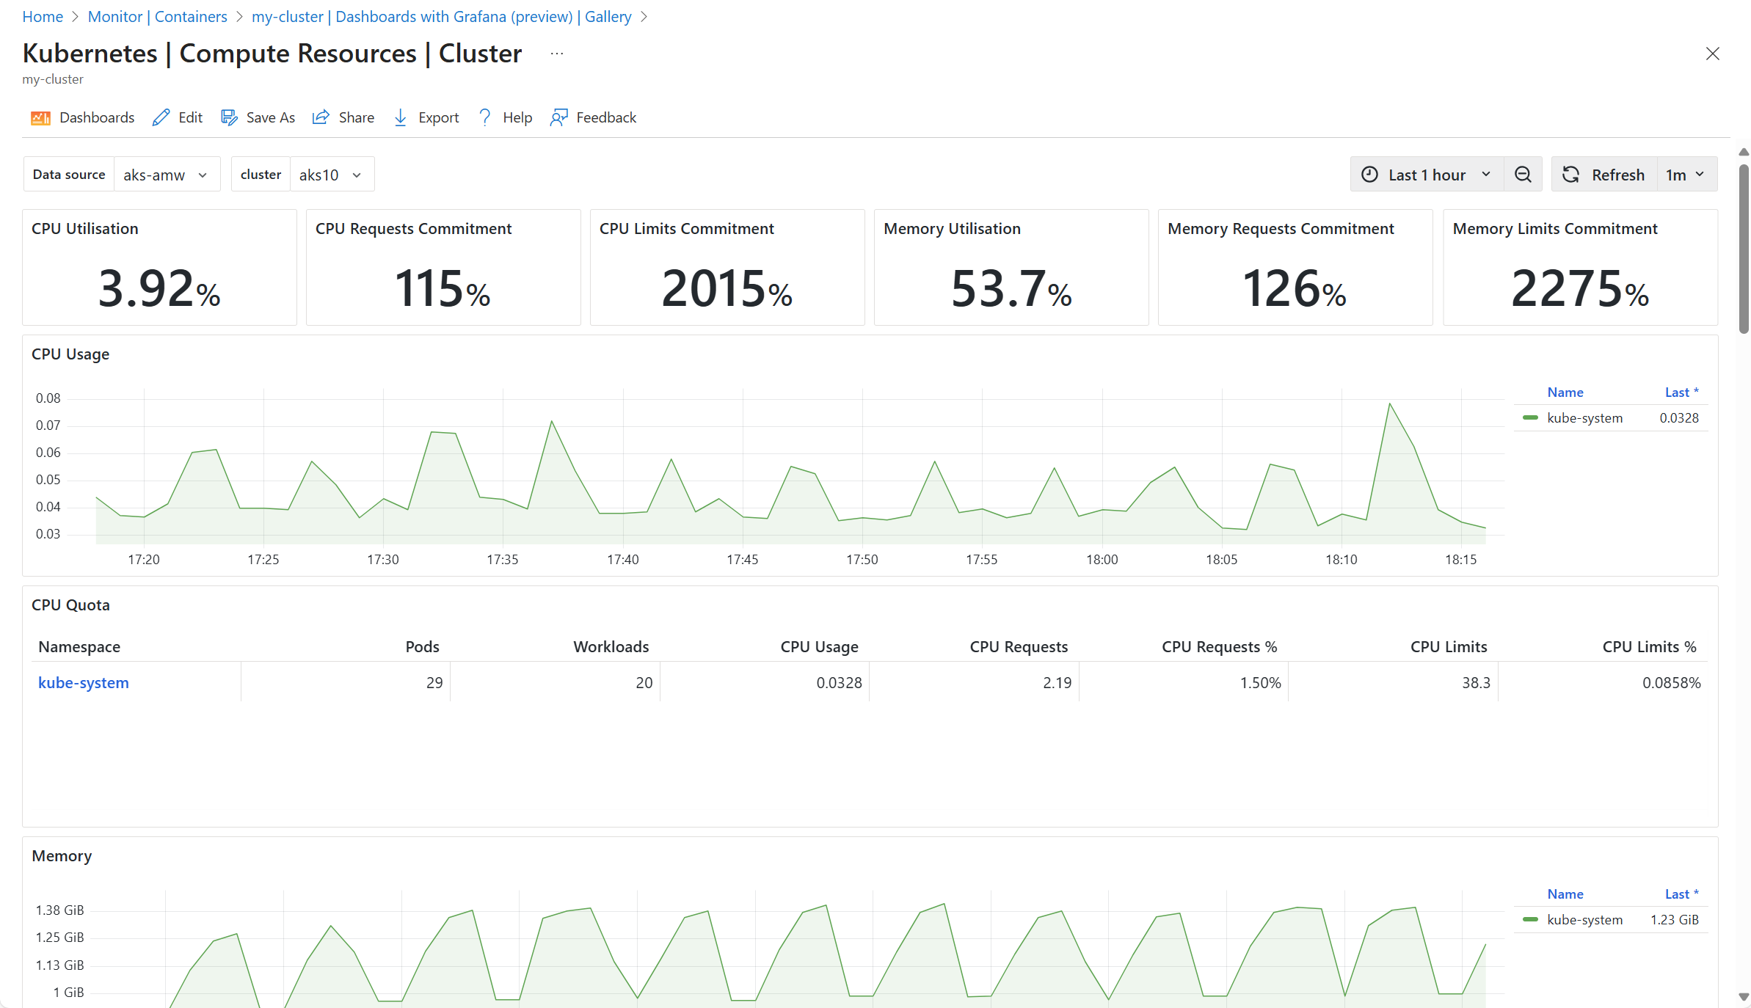Open the ellipsis menu next to title

point(557,54)
